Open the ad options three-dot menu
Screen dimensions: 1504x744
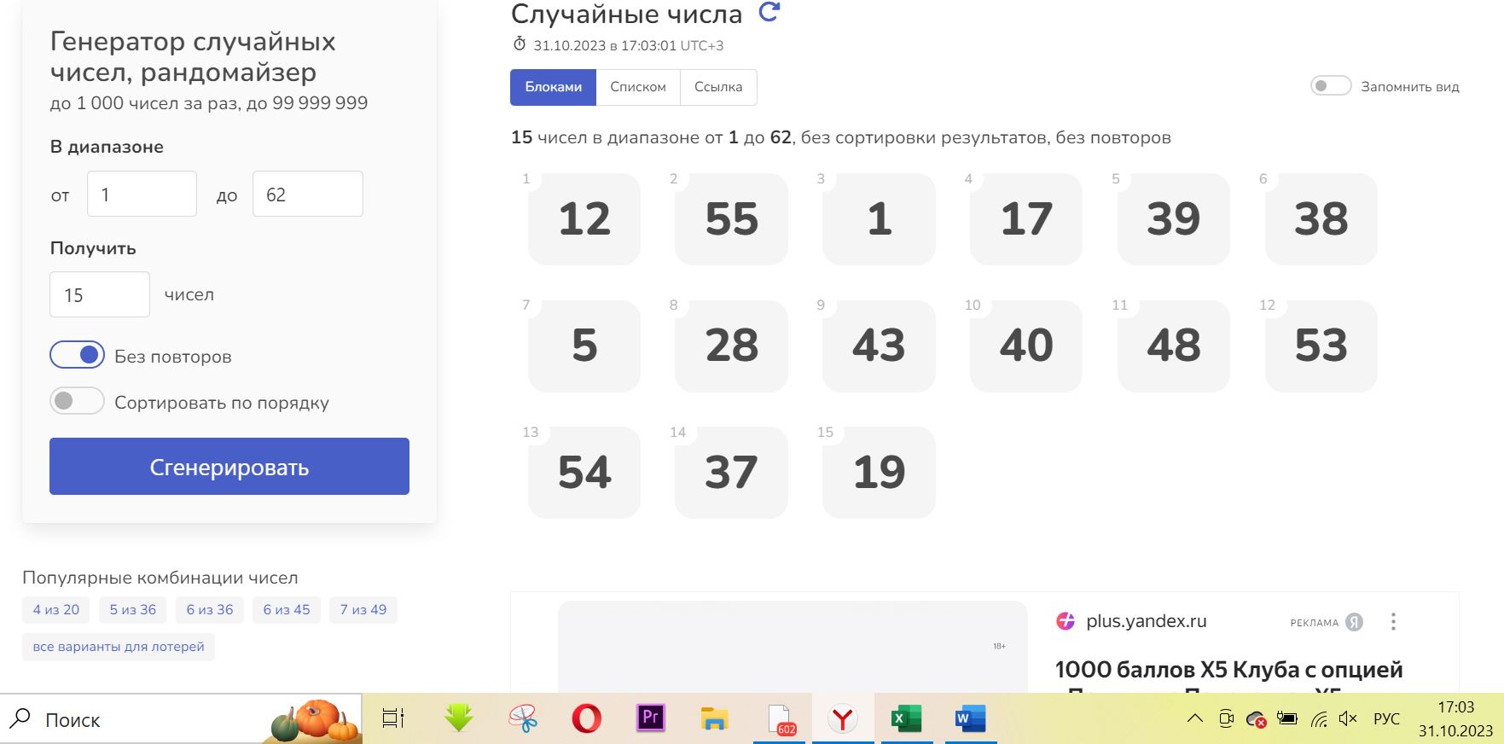(x=1393, y=622)
